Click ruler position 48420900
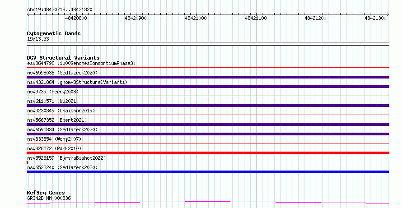This screenshot has height=208, width=402. 136,18
